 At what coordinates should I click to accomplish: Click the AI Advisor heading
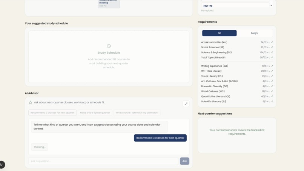[32, 93]
